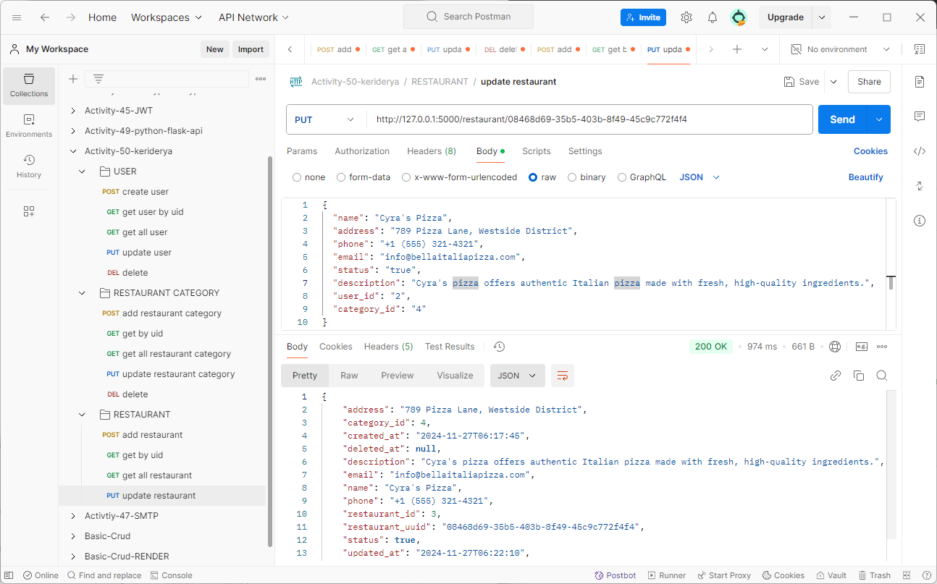This screenshot has width=937, height=584.
Task: Copy the response body with copy icon
Action: (859, 376)
